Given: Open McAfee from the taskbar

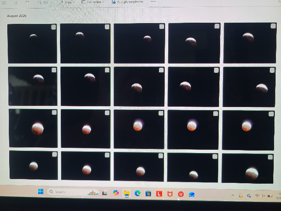Looking at the screenshot, I should [170, 194].
